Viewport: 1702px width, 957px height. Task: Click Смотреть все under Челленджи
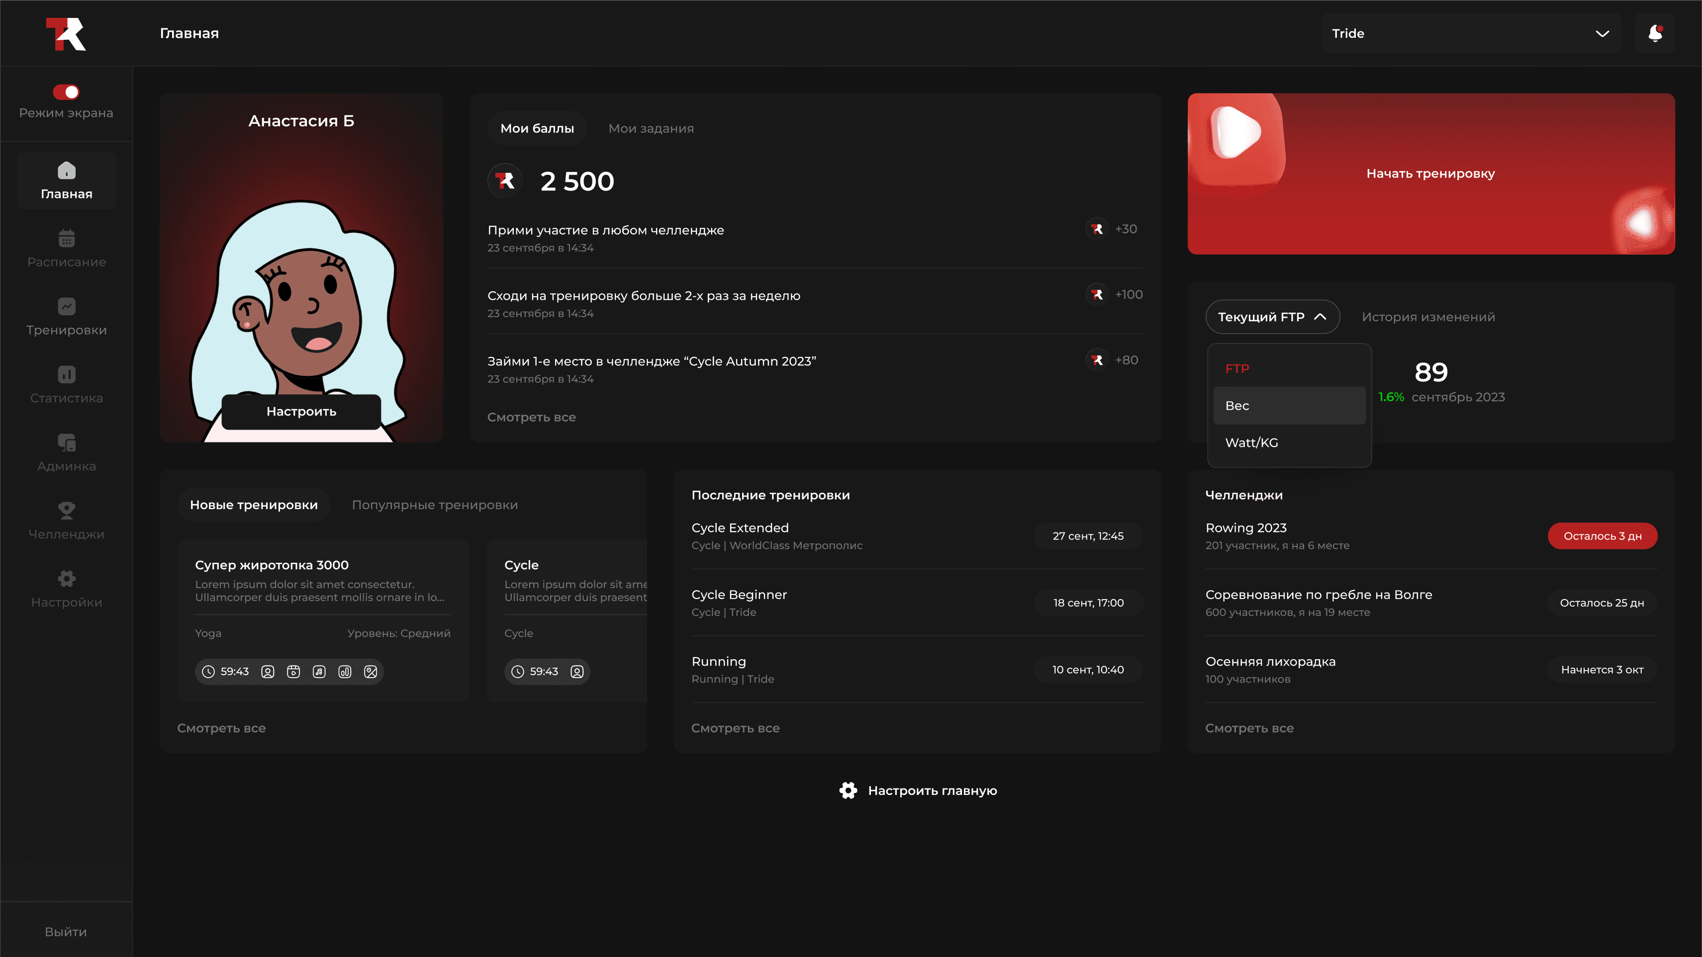(x=1249, y=728)
